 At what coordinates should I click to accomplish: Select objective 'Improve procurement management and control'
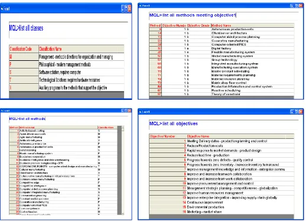pos(222,183)
